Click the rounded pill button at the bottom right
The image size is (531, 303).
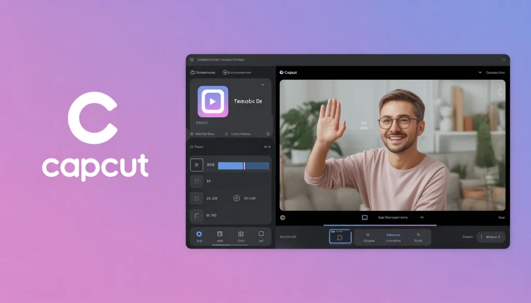(491, 237)
